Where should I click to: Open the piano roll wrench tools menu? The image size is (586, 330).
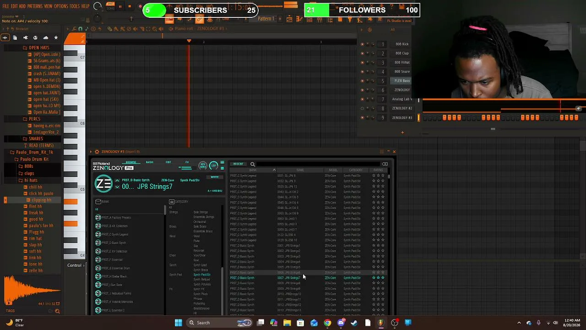click(x=75, y=29)
